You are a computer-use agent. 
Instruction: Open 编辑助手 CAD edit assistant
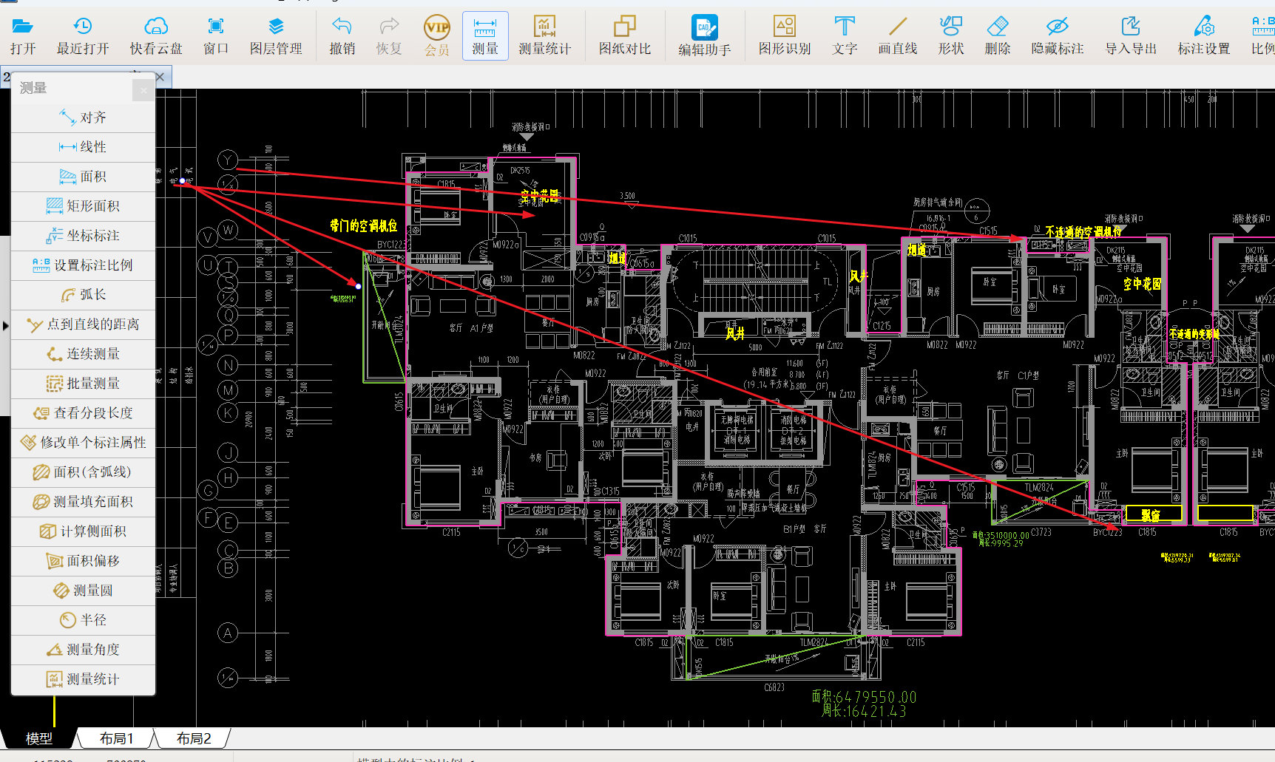click(x=705, y=36)
